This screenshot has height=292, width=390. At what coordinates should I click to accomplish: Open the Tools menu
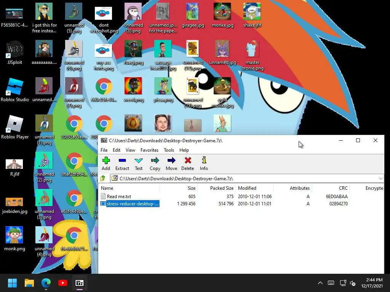[169, 150]
